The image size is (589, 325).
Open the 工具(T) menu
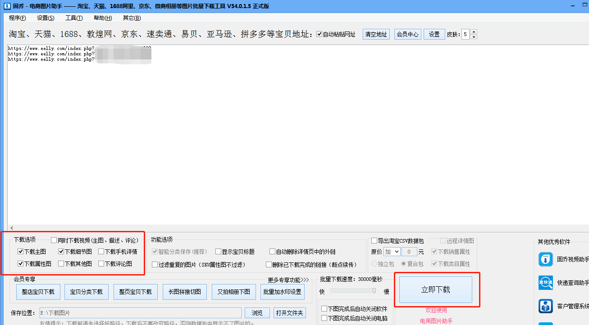tap(74, 18)
